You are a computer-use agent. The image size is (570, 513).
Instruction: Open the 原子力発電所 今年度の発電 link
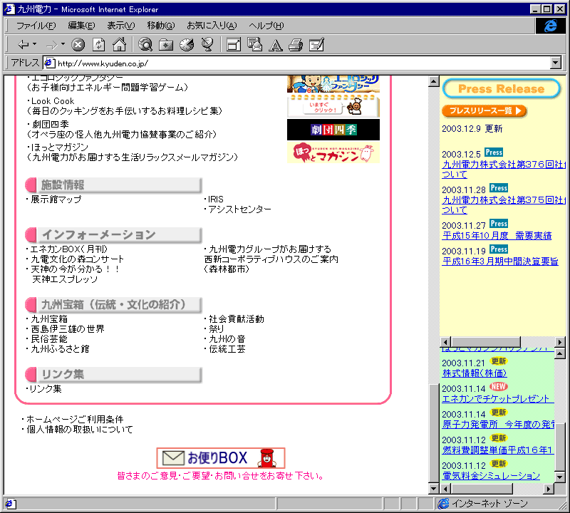click(498, 424)
